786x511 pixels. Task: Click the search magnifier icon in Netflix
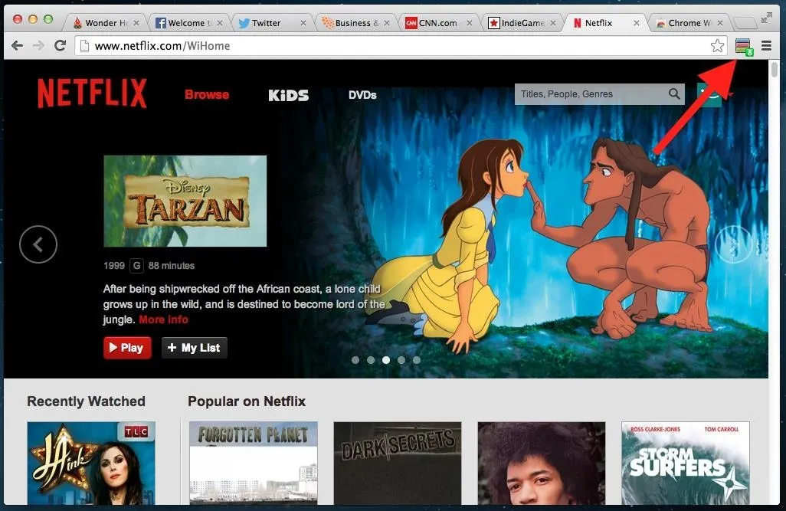674,93
